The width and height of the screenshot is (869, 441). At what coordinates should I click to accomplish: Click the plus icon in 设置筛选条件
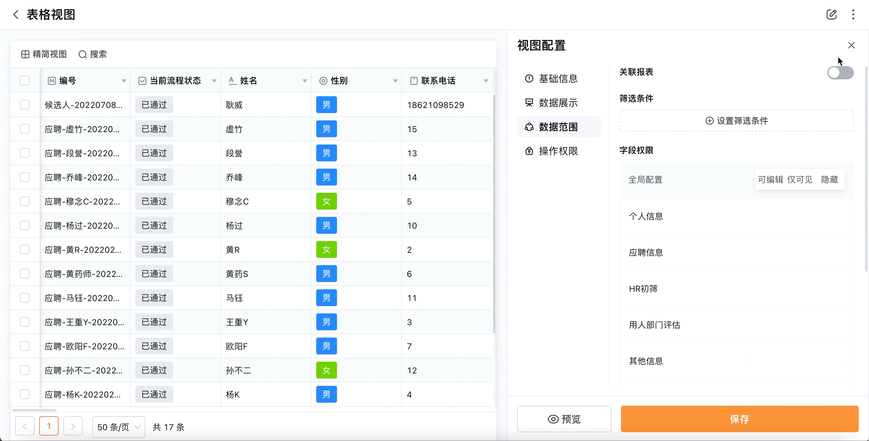[709, 121]
